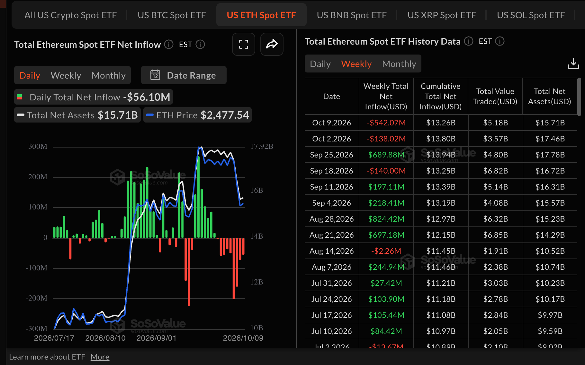Click the calendar icon in Date Range
The image size is (585, 365).
coord(155,75)
